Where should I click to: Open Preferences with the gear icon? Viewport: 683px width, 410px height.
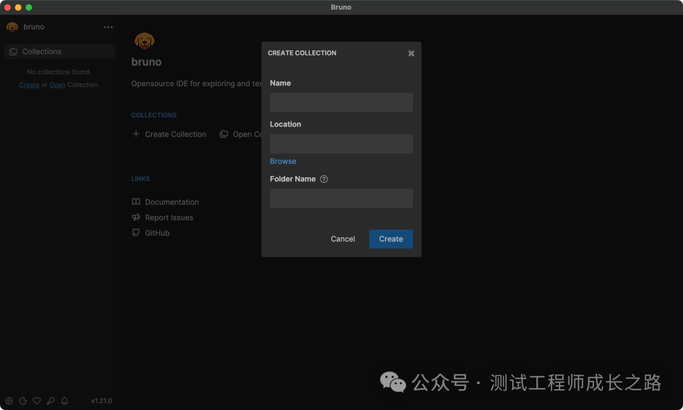pos(9,401)
